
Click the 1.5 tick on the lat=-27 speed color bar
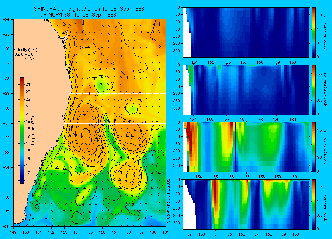click(319, 16)
